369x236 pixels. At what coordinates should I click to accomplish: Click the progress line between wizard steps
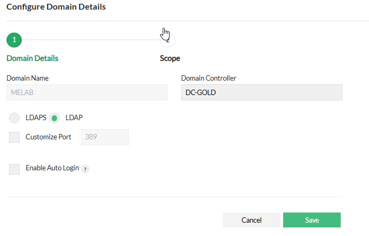90,40
